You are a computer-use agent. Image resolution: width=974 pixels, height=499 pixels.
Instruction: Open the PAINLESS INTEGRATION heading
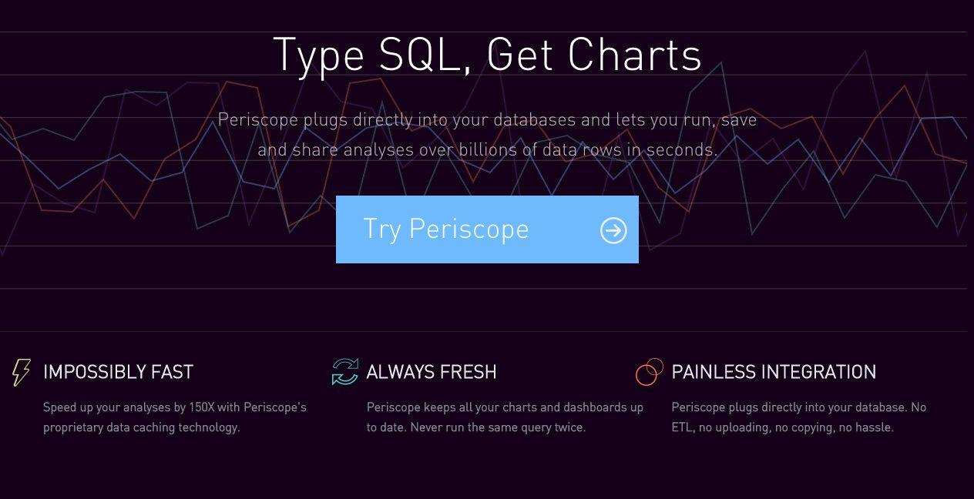tap(774, 372)
